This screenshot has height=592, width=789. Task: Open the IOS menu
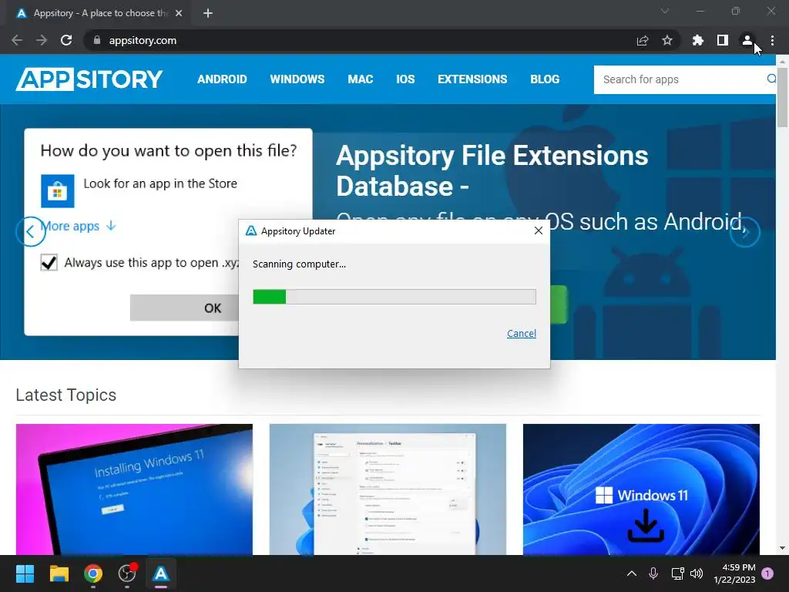coord(405,79)
